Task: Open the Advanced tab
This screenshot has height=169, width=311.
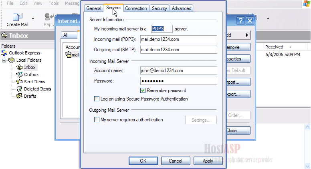Action: [x=182, y=8]
